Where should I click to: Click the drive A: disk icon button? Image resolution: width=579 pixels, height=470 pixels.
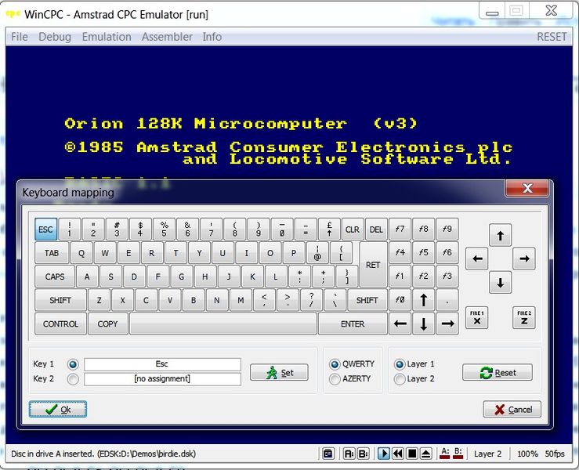[x=349, y=454]
